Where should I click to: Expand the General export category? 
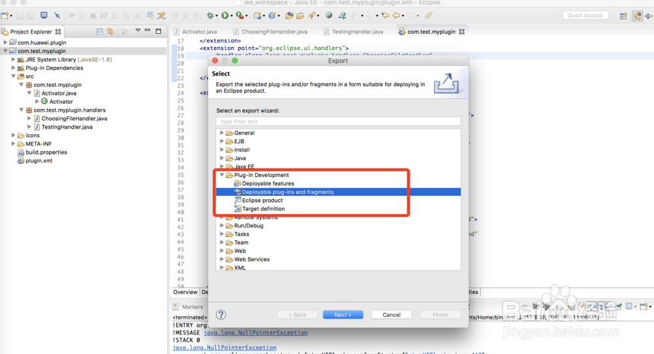coord(222,133)
